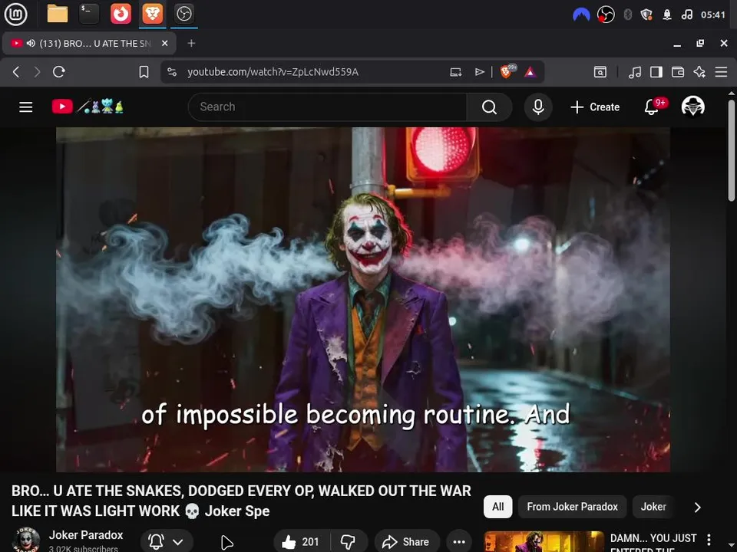Viewport: 737px width, 552px height.
Task: Select the From Joker Paradox chip
Action: point(572,507)
